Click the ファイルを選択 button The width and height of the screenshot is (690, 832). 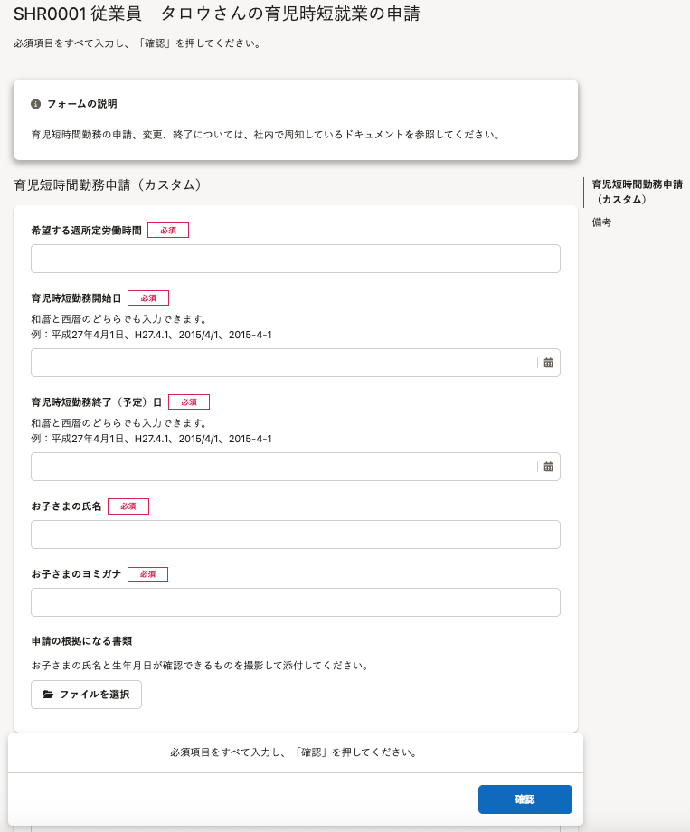tap(86, 694)
